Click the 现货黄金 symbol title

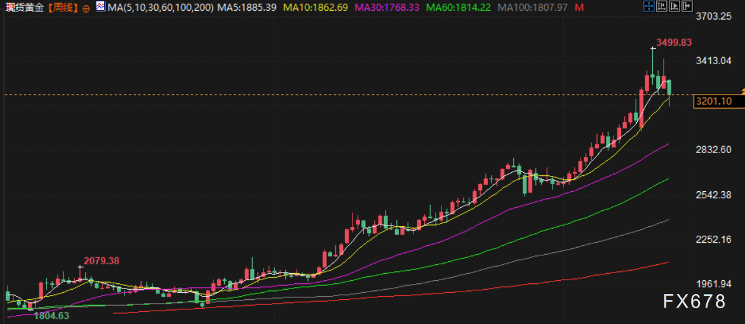23,8
